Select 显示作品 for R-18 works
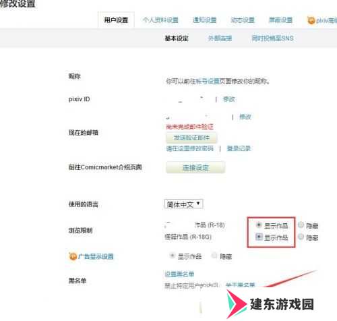The image size is (337, 321). point(259,225)
